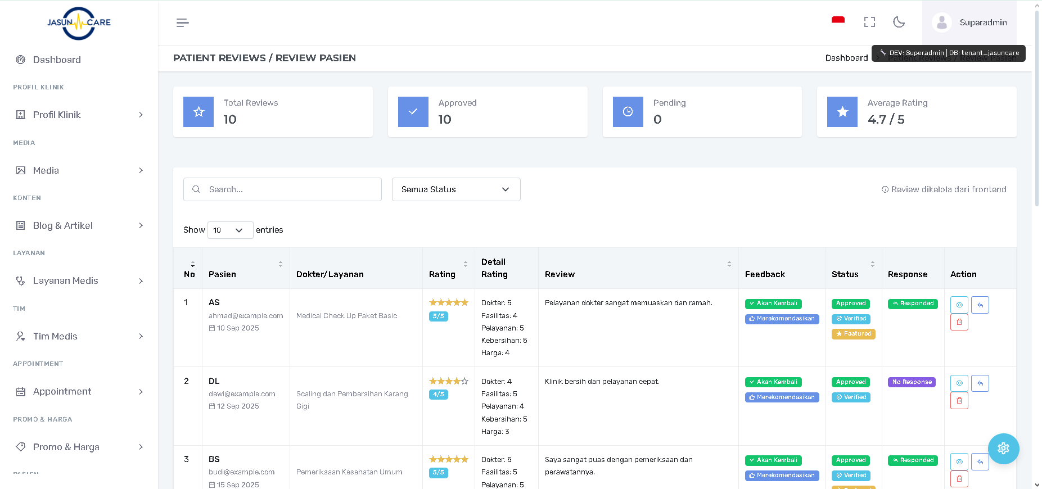Image resolution: width=1042 pixels, height=489 pixels.
Task: Open the floating settings gear button
Action: tap(1003, 448)
